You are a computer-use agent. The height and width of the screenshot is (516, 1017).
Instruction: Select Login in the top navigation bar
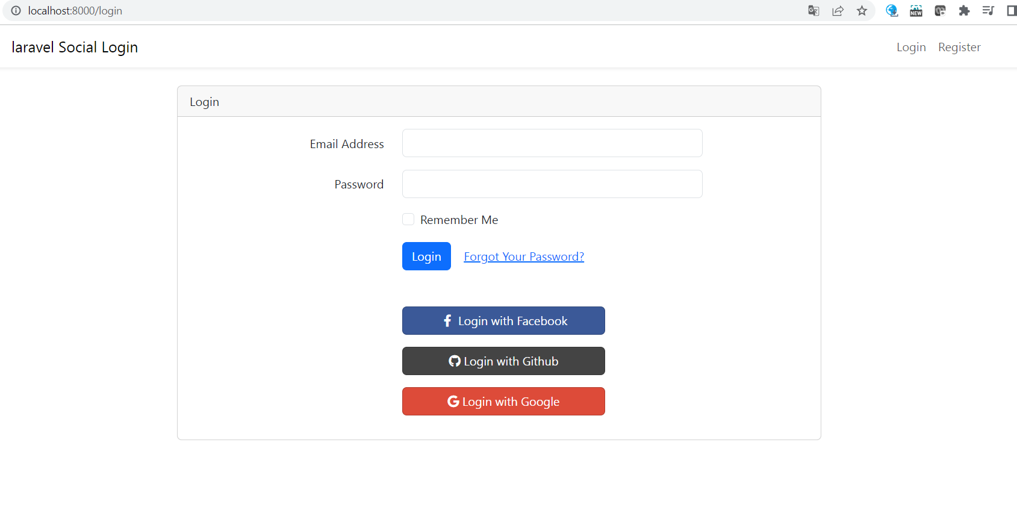point(911,47)
